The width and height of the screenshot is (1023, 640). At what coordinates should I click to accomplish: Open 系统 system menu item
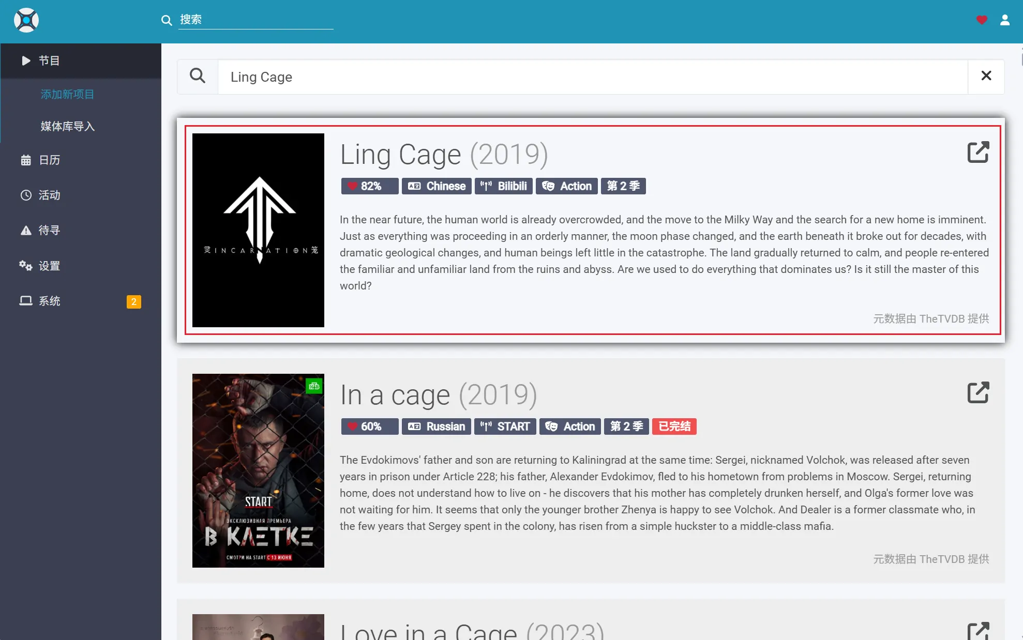click(x=49, y=301)
